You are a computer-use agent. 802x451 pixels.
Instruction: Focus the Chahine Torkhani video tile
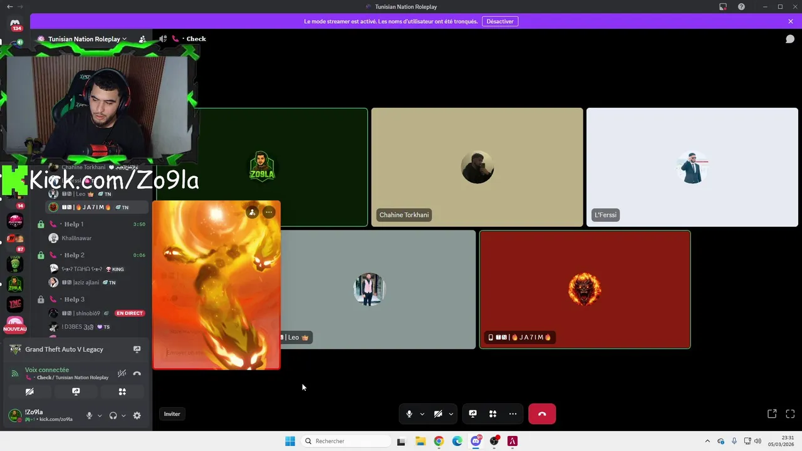click(477, 167)
